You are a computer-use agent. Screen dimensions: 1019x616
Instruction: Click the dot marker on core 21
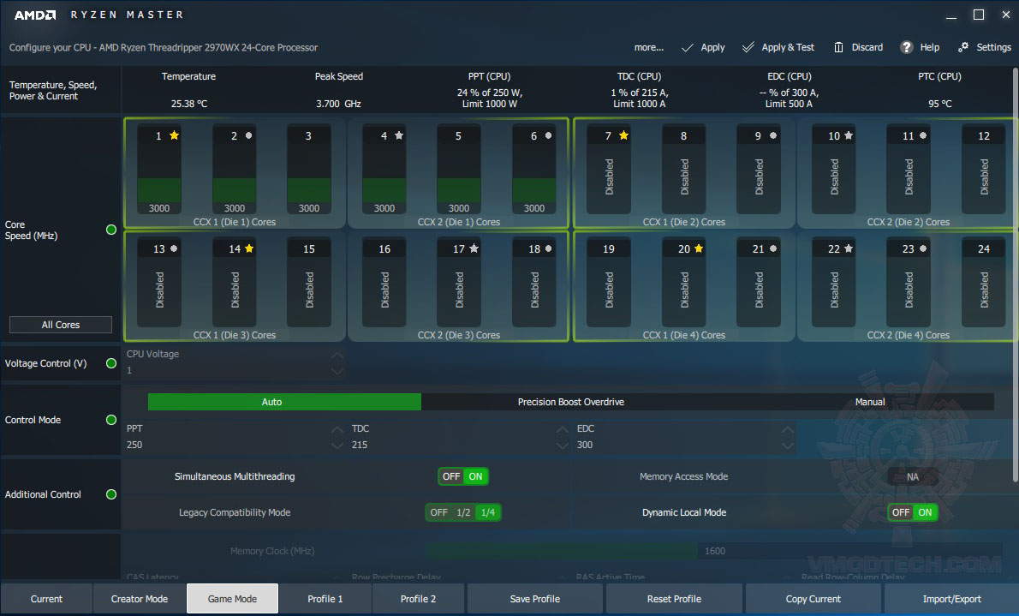coord(773,248)
